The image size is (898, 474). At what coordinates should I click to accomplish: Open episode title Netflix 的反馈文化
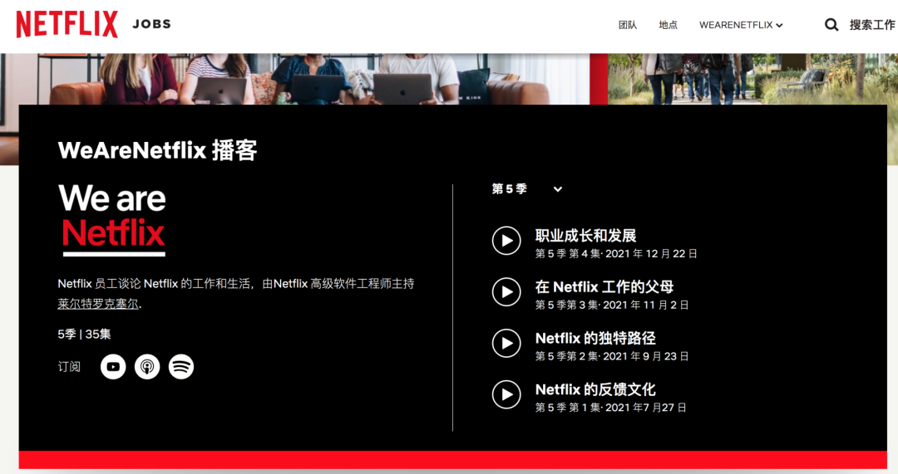coord(595,389)
